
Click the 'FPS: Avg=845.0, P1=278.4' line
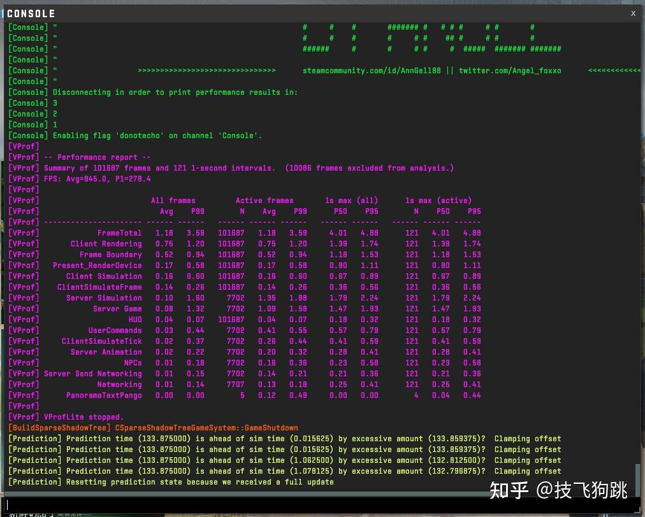pyautogui.click(x=80, y=179)
